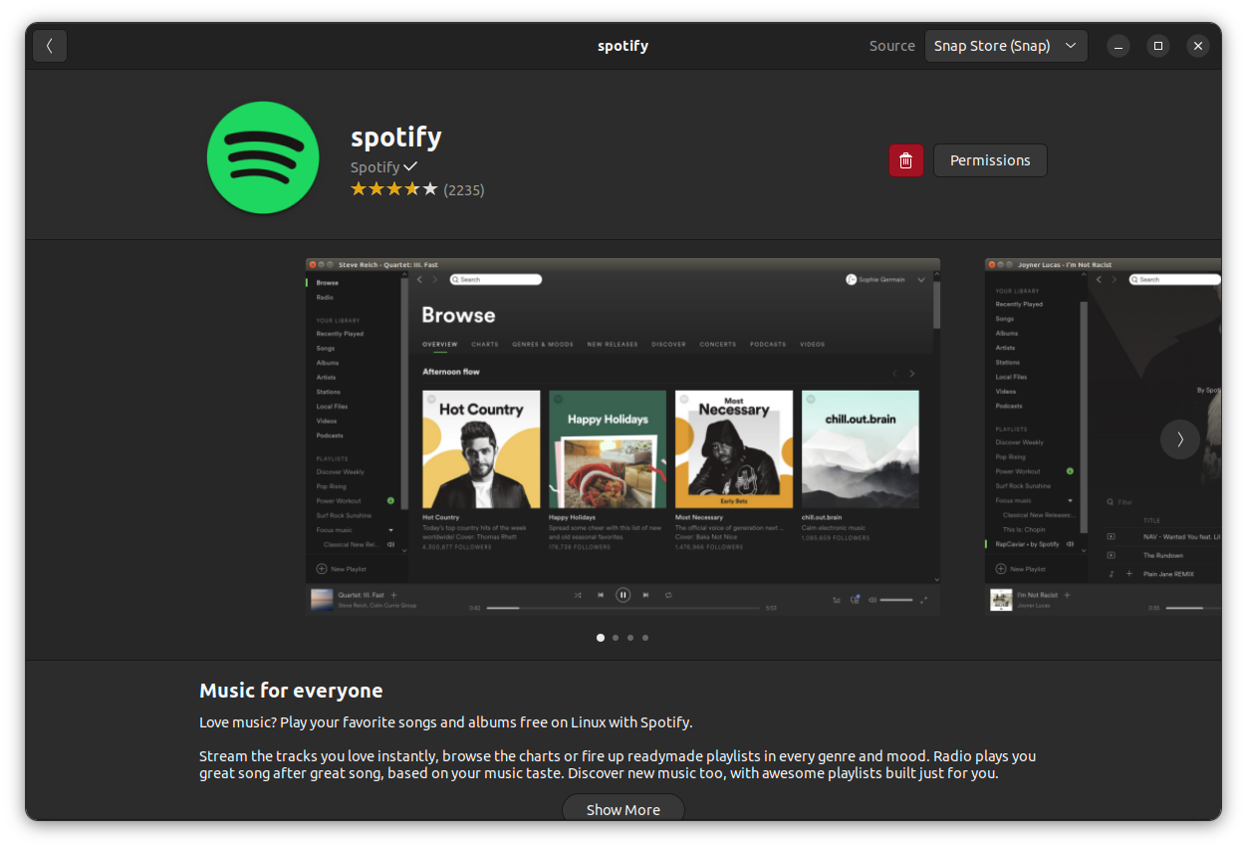This screenshot has width=1247, height=849.
Task: Click the playback progress slider
Action: tap(623, 607)
